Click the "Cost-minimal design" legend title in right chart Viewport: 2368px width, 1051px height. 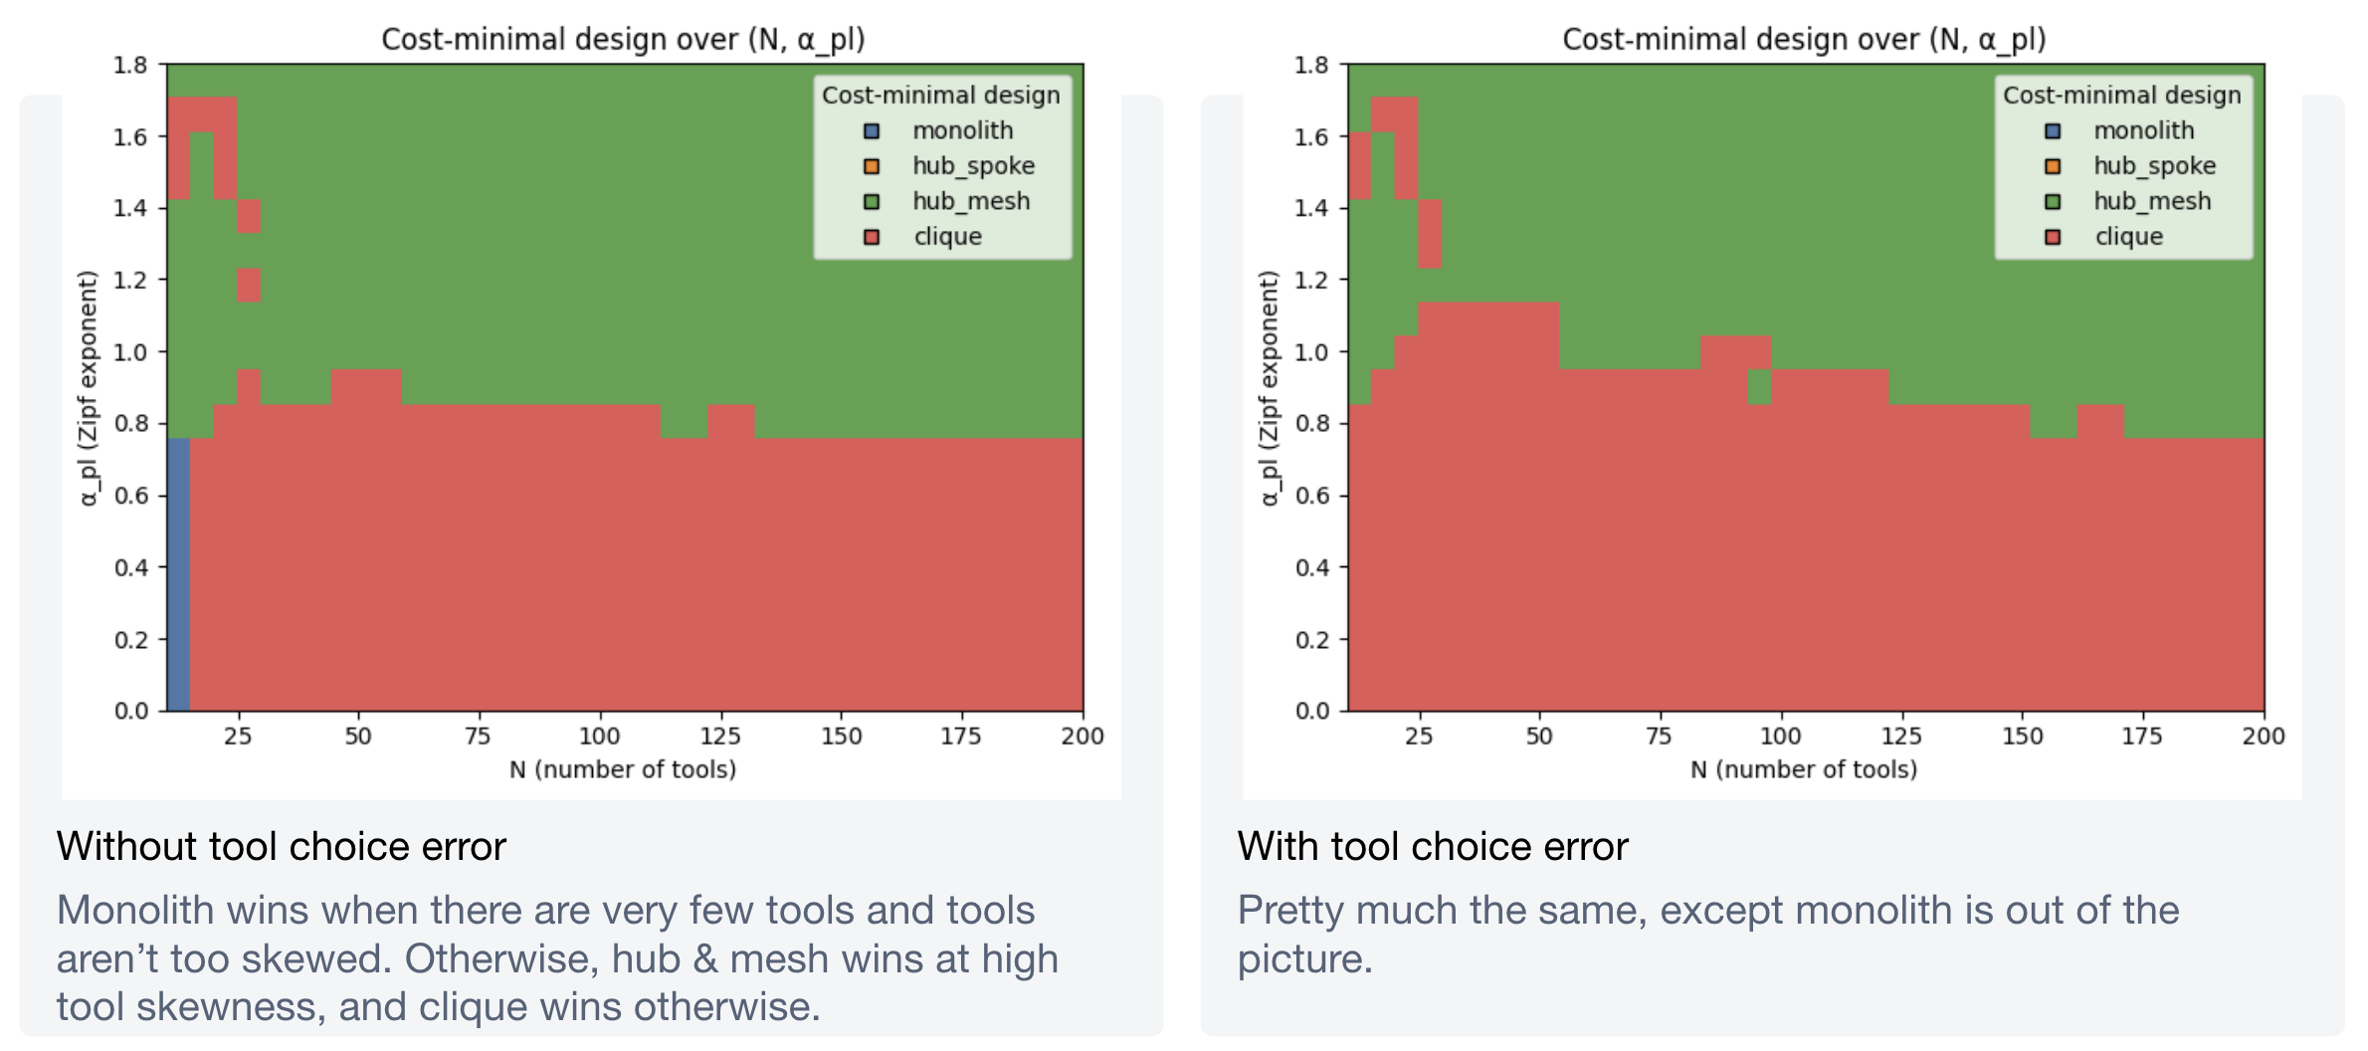2121,95
